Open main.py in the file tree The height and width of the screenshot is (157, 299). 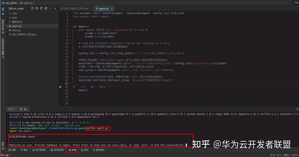tap(16, 30)
